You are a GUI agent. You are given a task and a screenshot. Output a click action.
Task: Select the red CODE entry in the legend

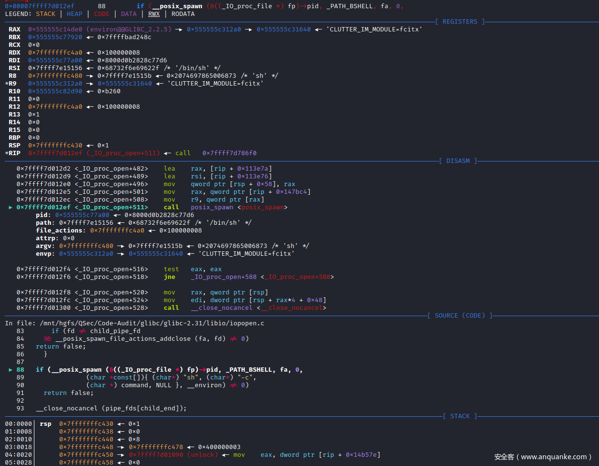pos(102,14)
